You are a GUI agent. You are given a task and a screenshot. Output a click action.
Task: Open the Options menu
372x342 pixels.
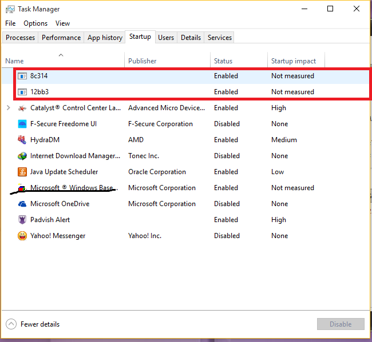click(x=35, y=23)
